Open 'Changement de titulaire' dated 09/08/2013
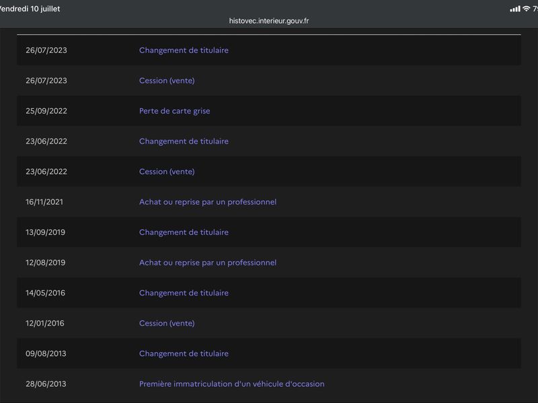 [184, 354]
